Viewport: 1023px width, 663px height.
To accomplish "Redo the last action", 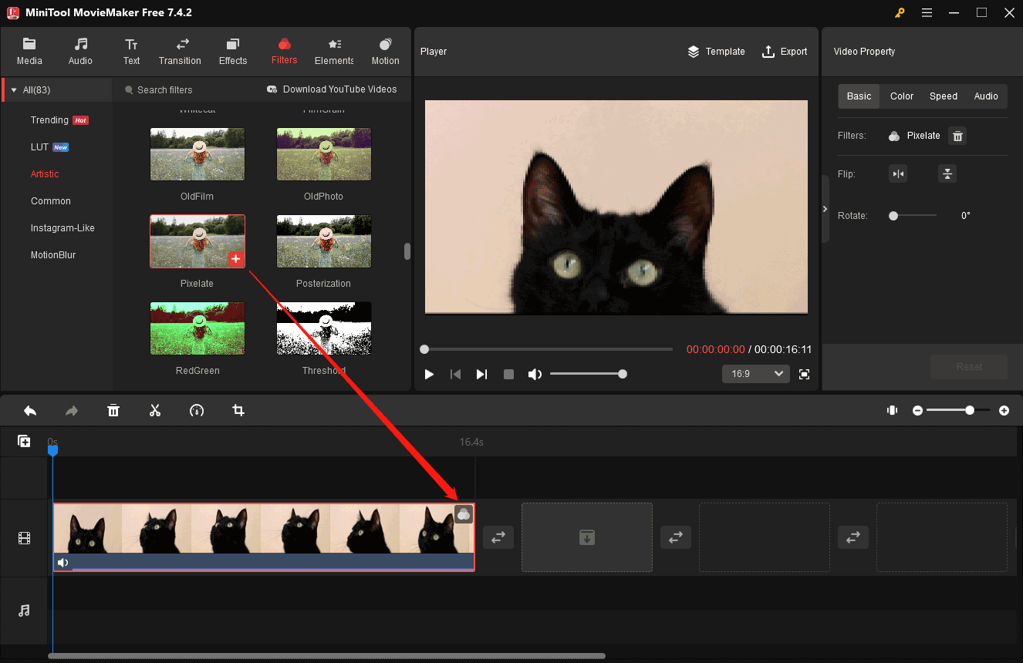I will (x=72, y=411).
